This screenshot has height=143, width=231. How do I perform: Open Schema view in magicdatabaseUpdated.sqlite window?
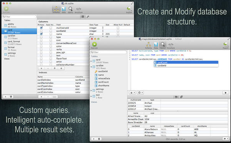point(148,45)
